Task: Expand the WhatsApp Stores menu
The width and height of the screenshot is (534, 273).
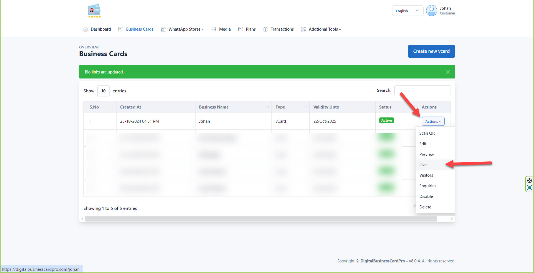Action: (x=186, y=29)
